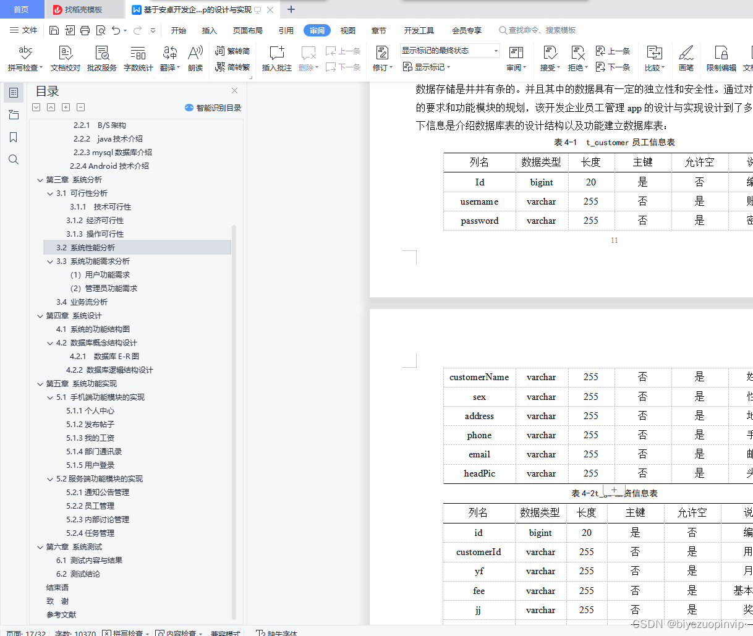Open the 文件 menu
Screen dimensions: 753x636
tap(23, 30)
